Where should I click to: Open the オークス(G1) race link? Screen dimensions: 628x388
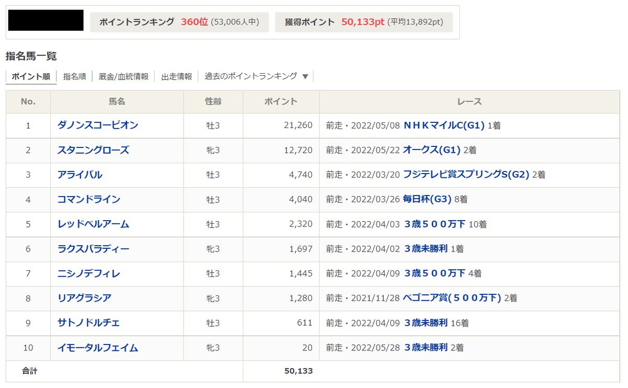432,150
